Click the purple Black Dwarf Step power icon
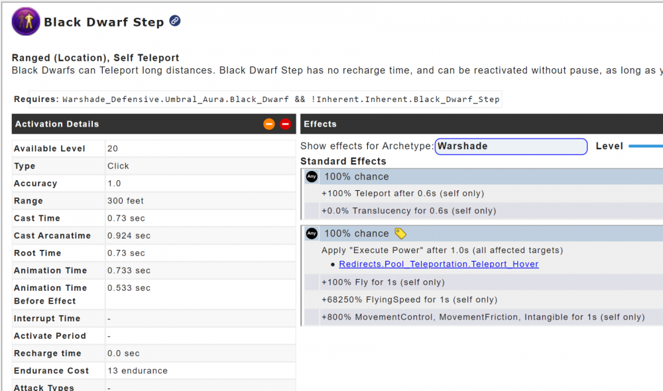The height and width of the screenshot is (391, 663). click(x=25, y=21)
